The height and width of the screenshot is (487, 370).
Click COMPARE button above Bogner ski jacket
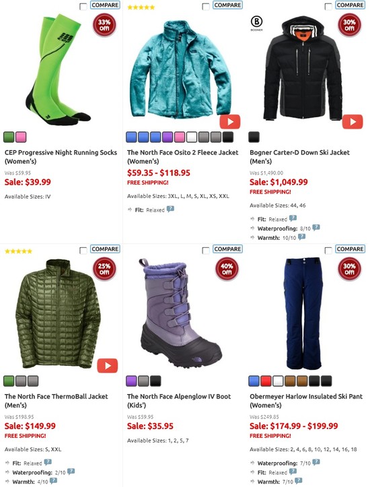pyautogui.click(x=350, y=5)
